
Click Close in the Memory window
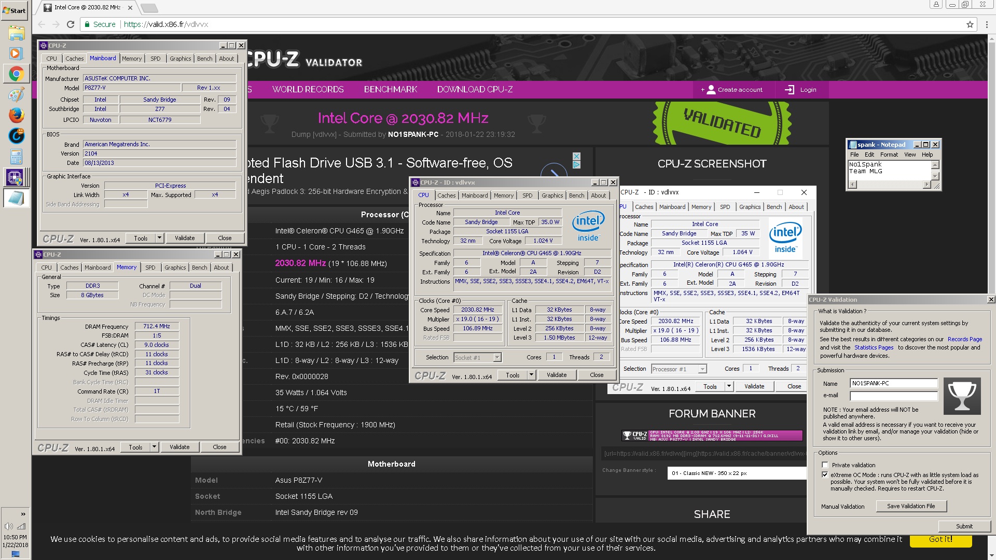tap(219, 447)
